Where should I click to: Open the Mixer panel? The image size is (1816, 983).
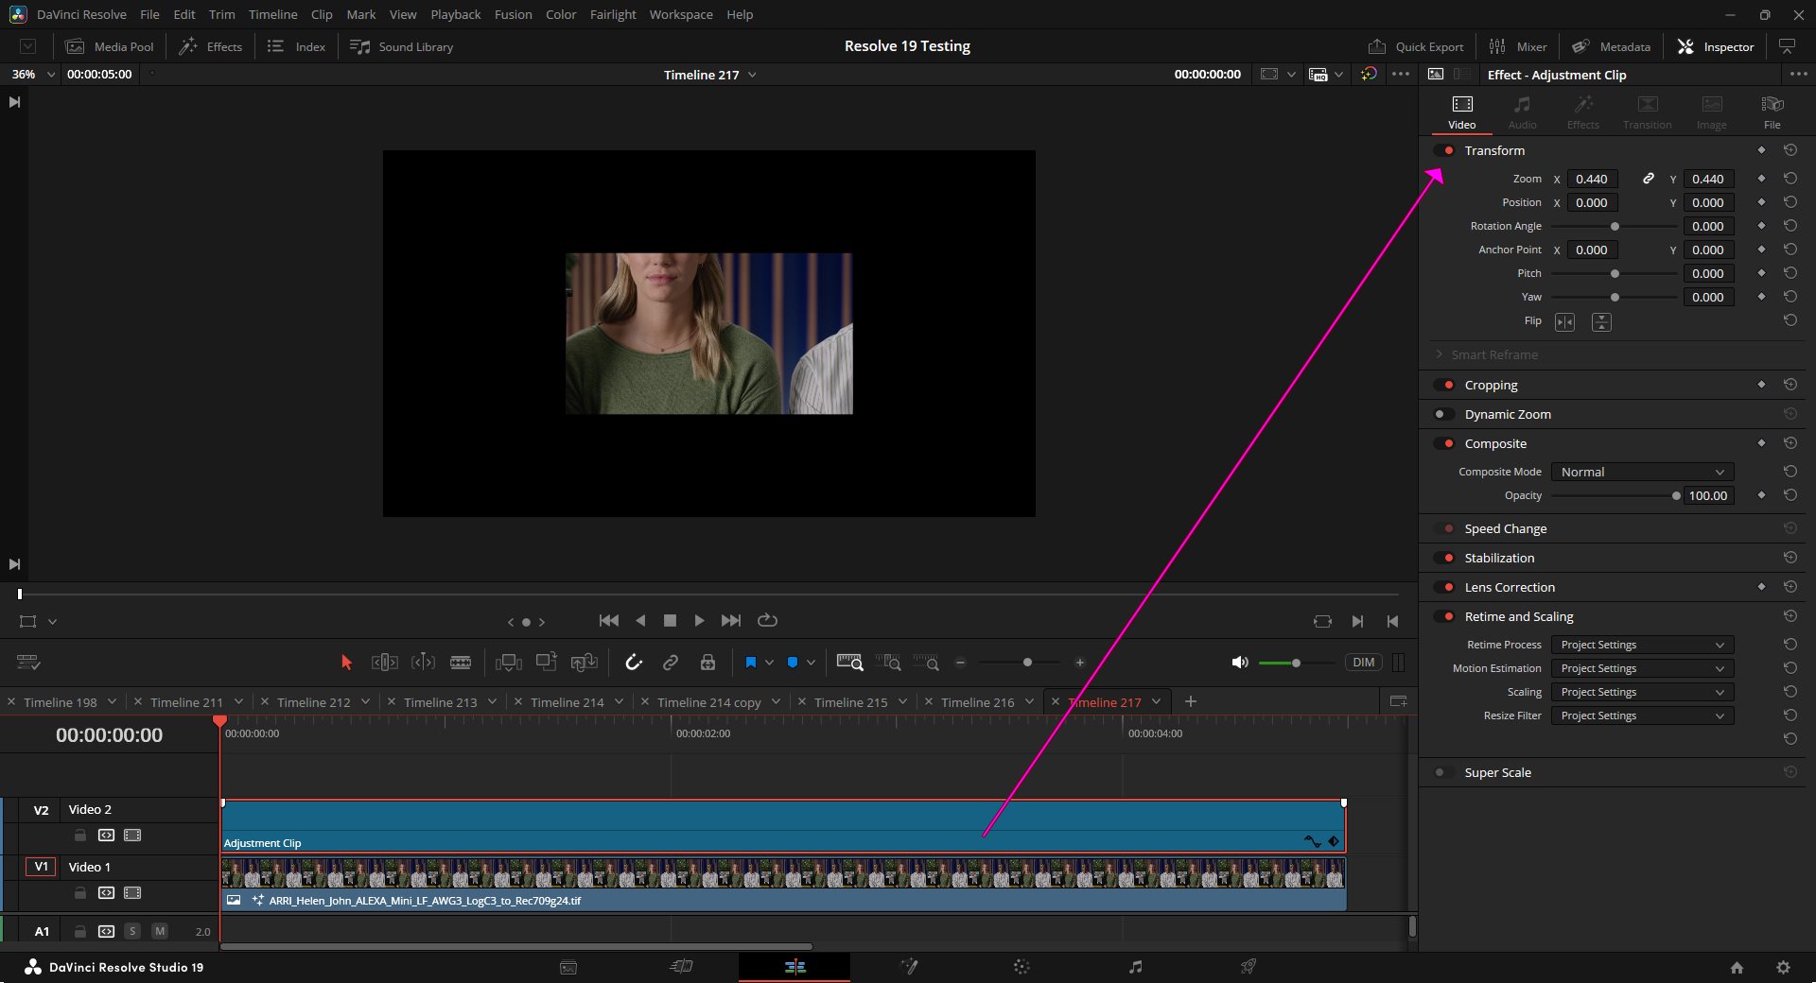pyautogui.click(x=1518, y=46)
